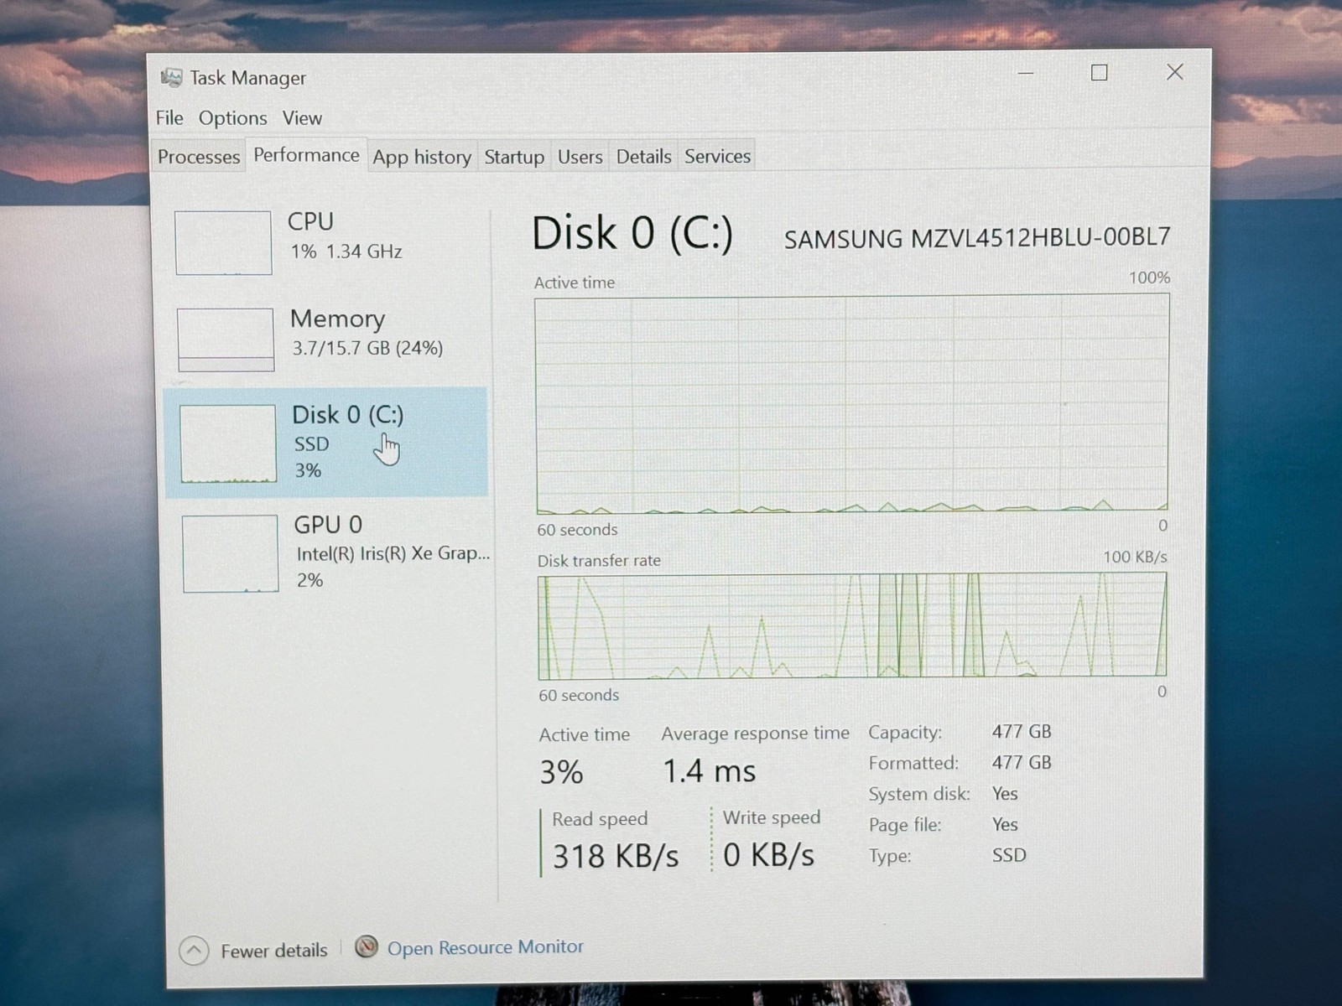Screen dimensions: 1342x1006
Task: Open the Options menu
Action: pos(233,118)
